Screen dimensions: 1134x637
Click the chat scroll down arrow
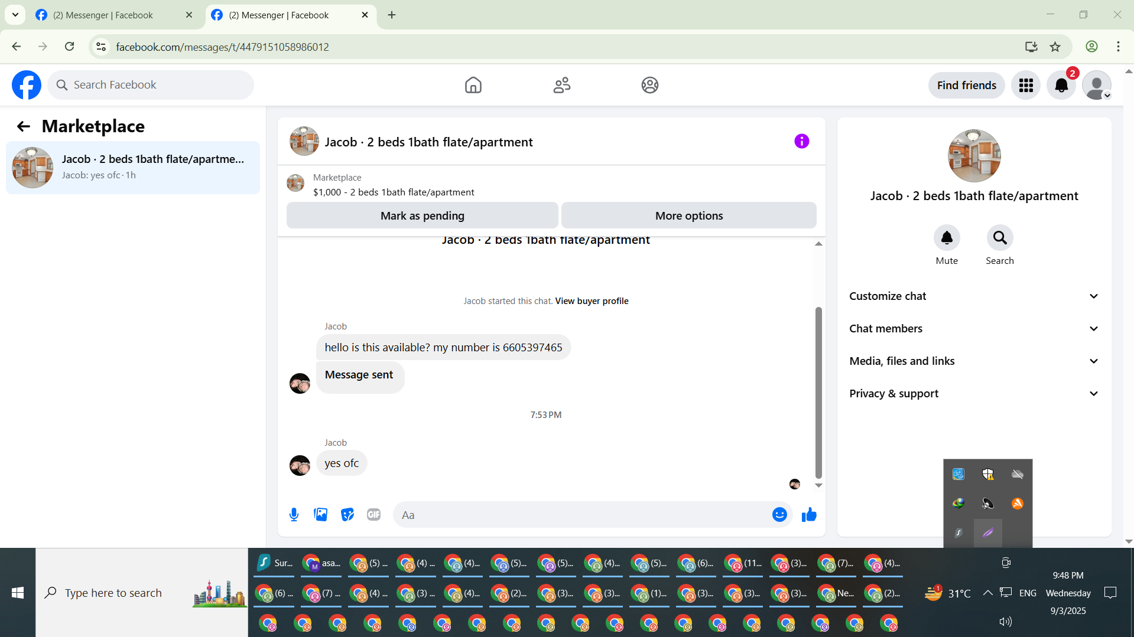[818, 485]
